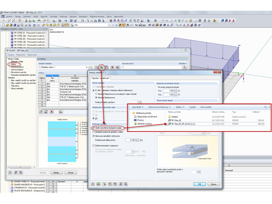Click the RF-Glas_01 file icon

(x=170, y=120)
